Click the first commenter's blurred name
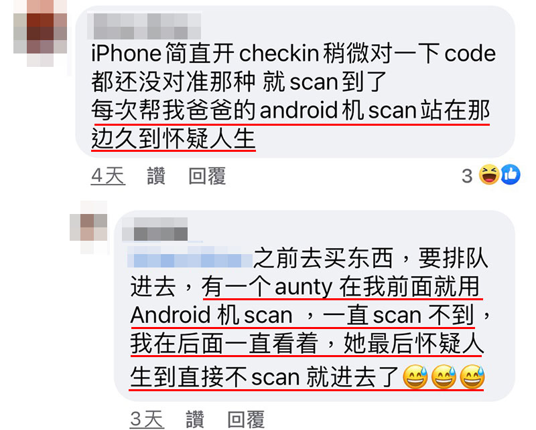The height and width of the screenshot is (430, 536). point(144,26)
